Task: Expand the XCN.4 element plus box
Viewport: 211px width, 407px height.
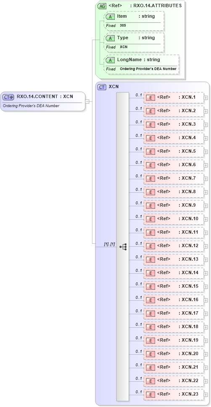Action: (206, 138)
